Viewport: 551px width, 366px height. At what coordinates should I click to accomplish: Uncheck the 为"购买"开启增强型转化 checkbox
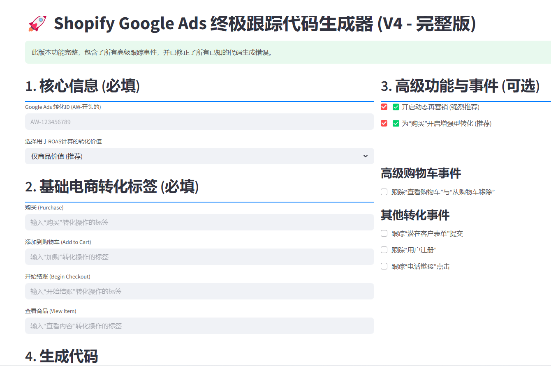click(384, 124)
